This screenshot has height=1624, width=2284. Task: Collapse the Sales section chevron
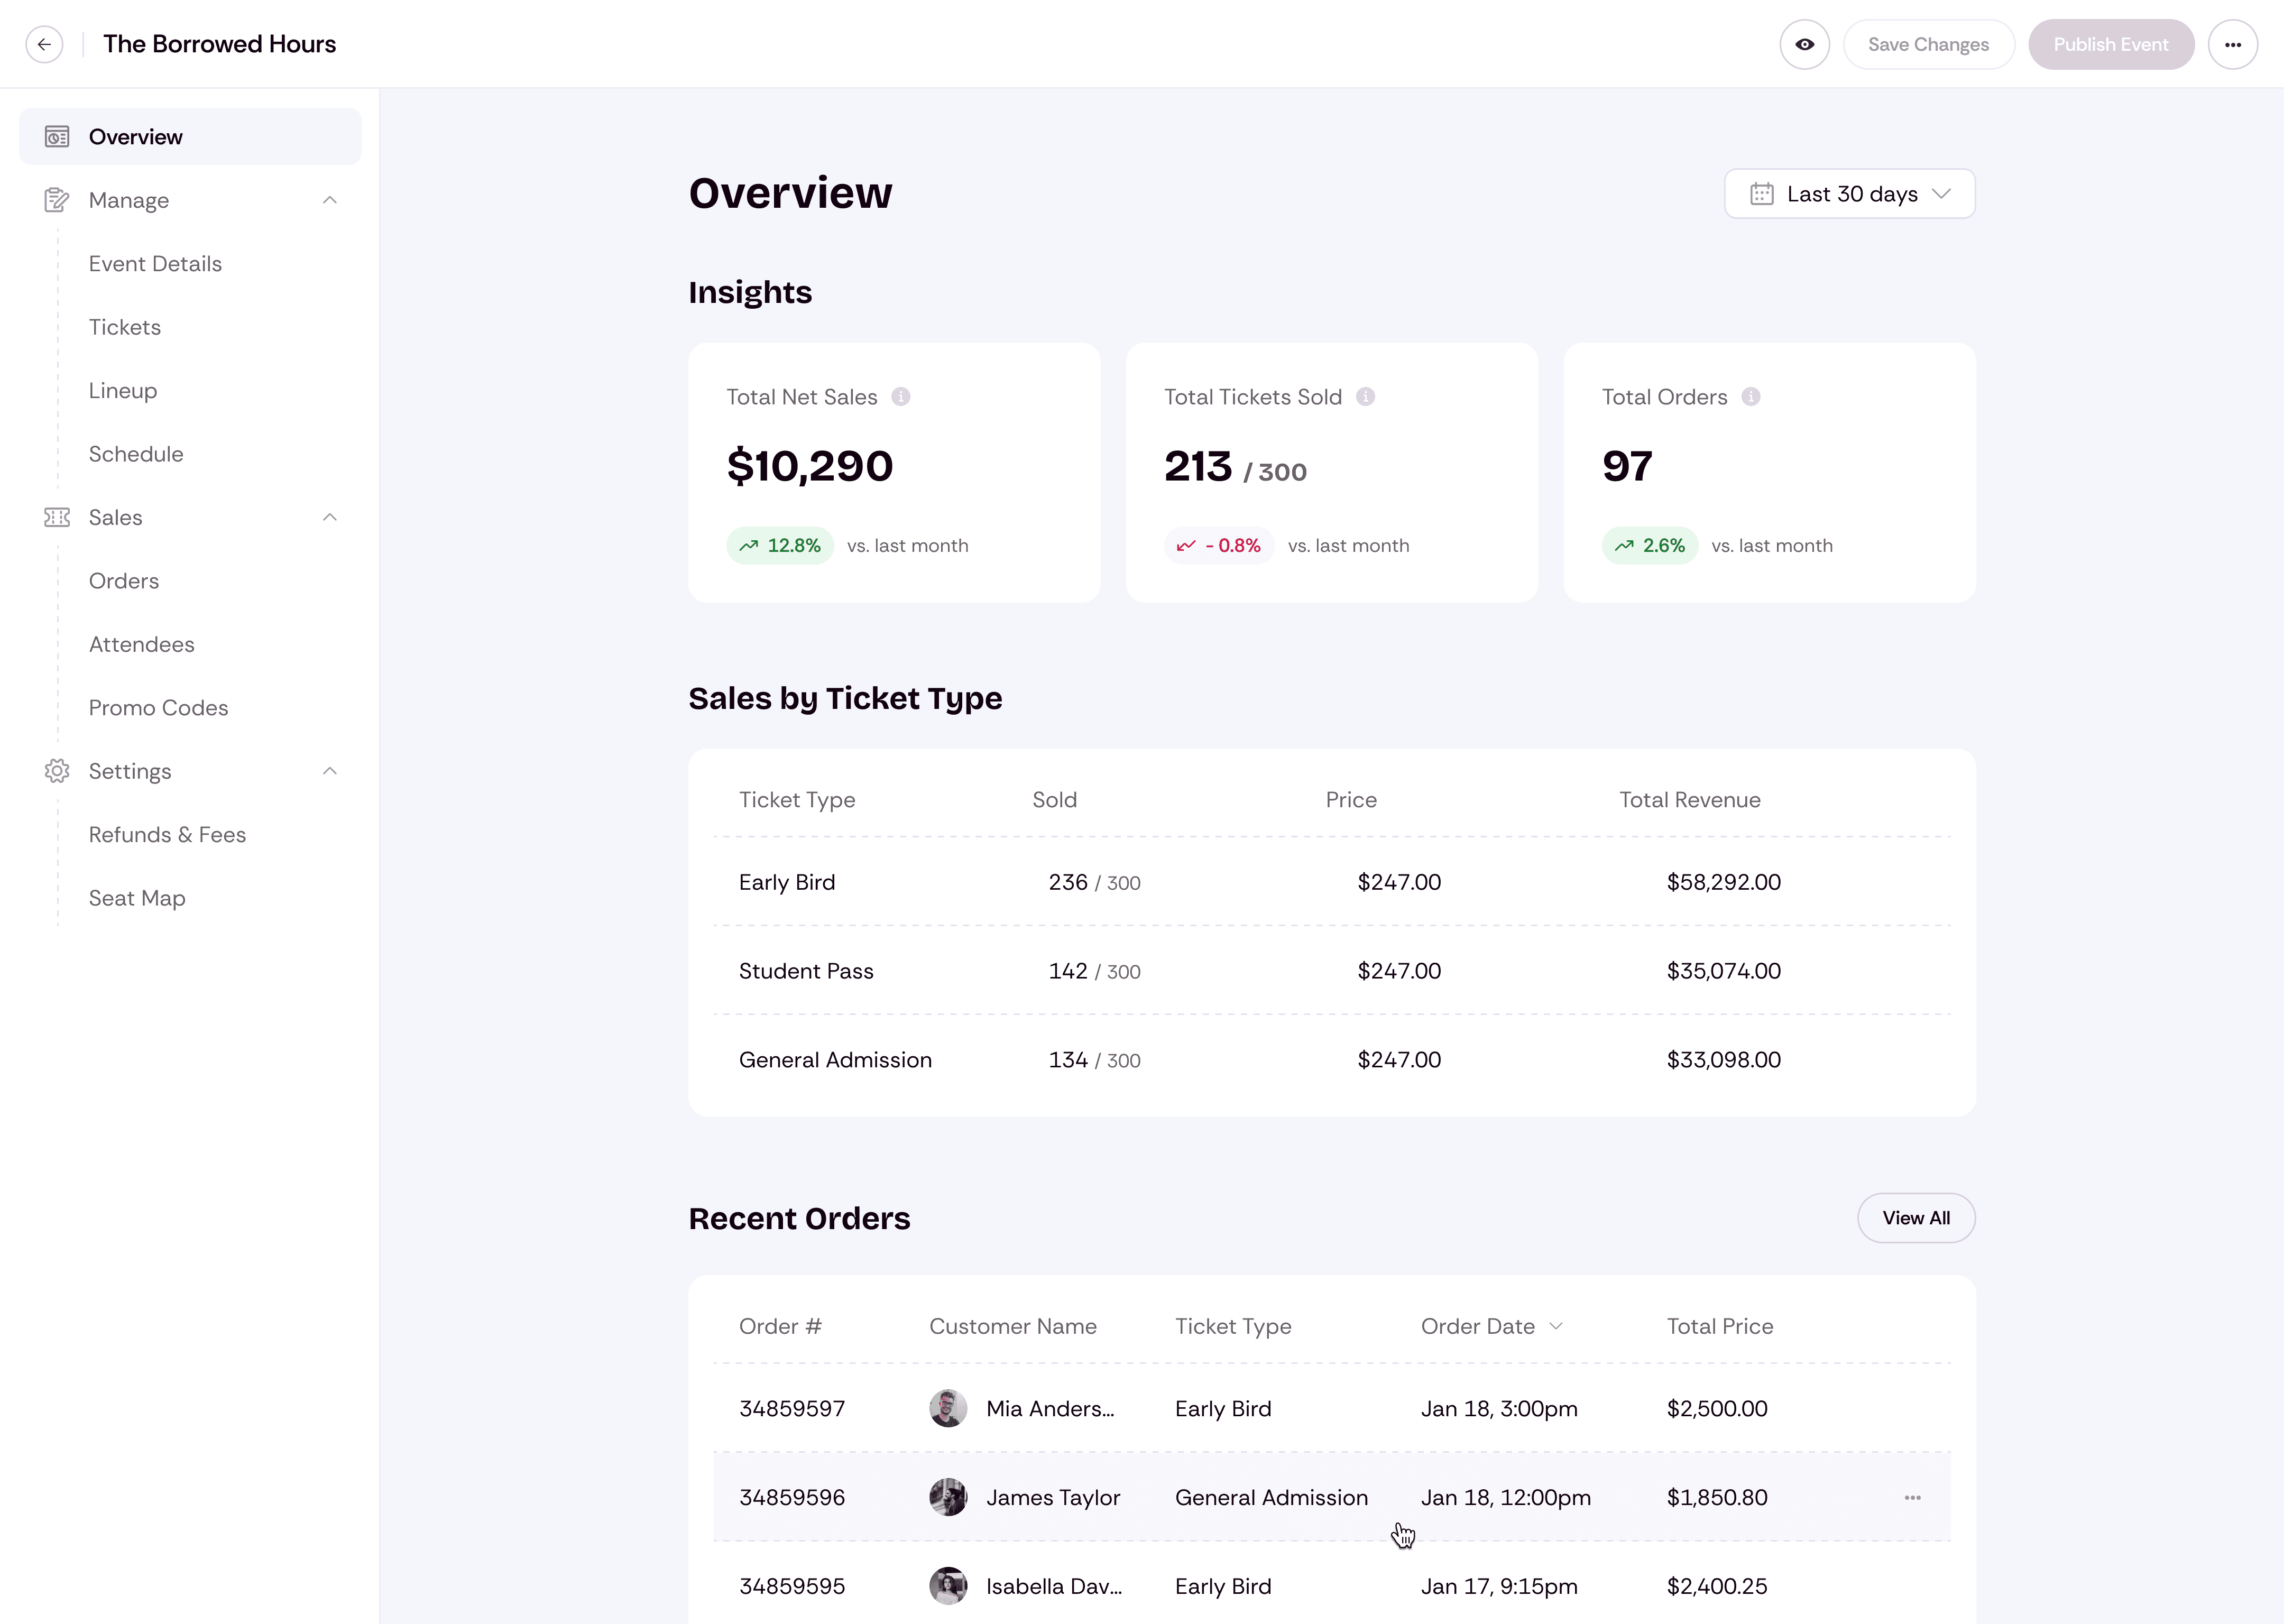click(330, 517)
